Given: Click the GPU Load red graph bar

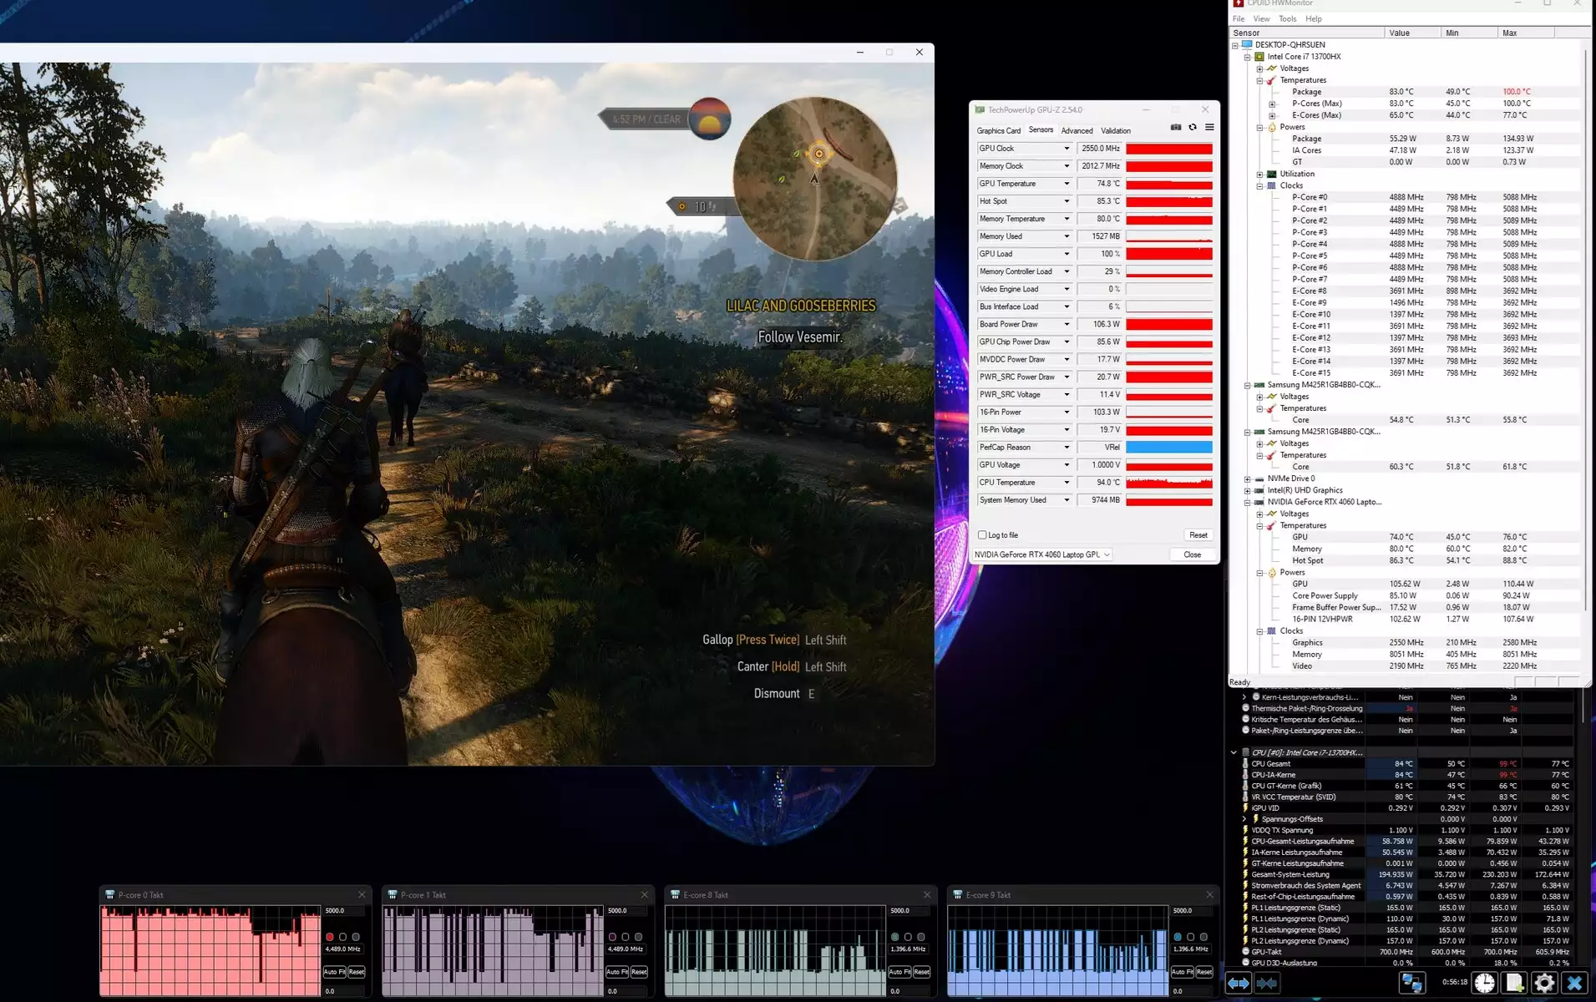Looking at the screenshot, I should [1169, 254].
